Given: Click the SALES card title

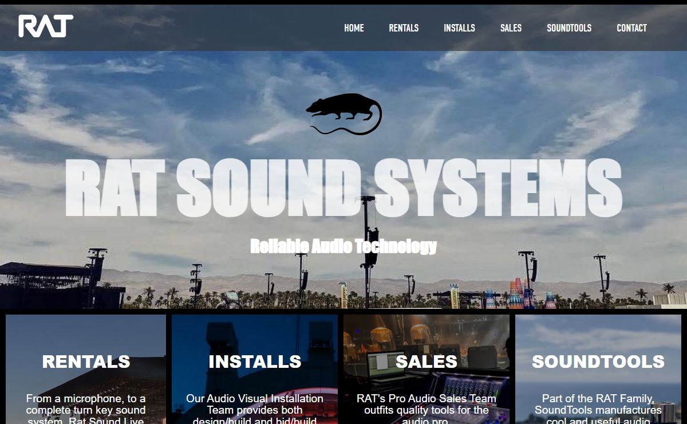Looking at the screenshot, I should pos(427,362).
